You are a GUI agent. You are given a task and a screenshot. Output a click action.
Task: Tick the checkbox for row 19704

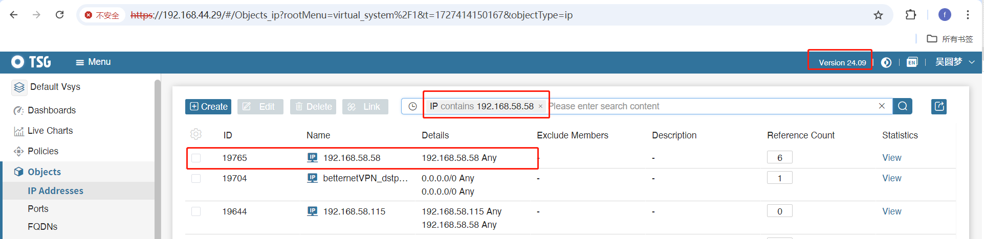pos(196,178)
